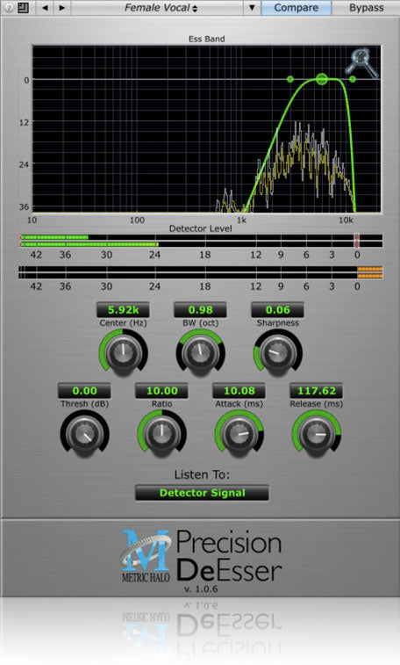Click the Threshold knob
Viewport: 400px width, 665px height.
click(x=85, y=434)
